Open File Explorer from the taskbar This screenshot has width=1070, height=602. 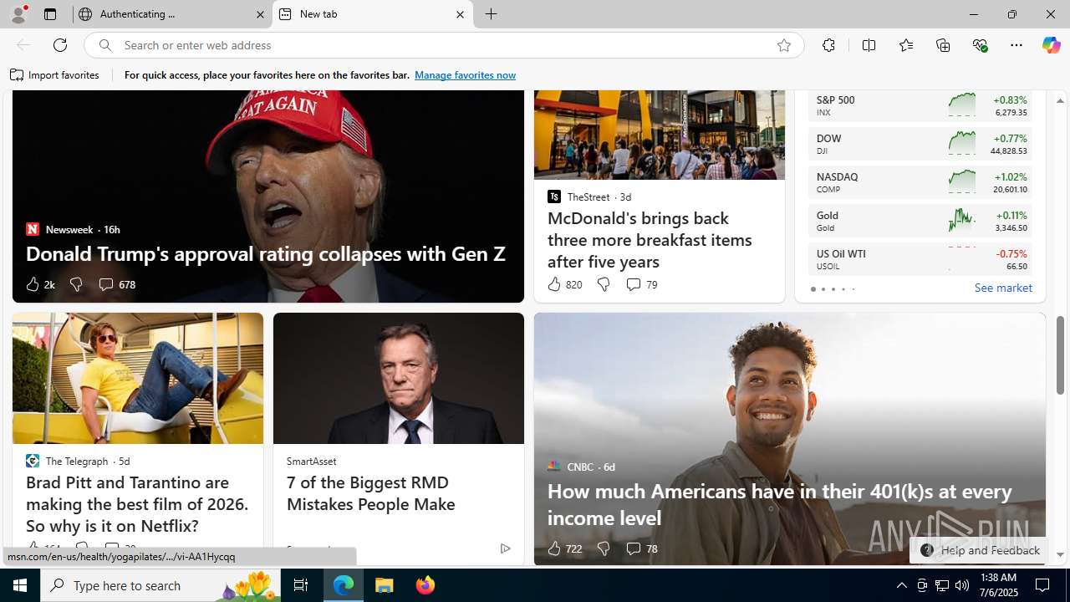click(385, 585)
